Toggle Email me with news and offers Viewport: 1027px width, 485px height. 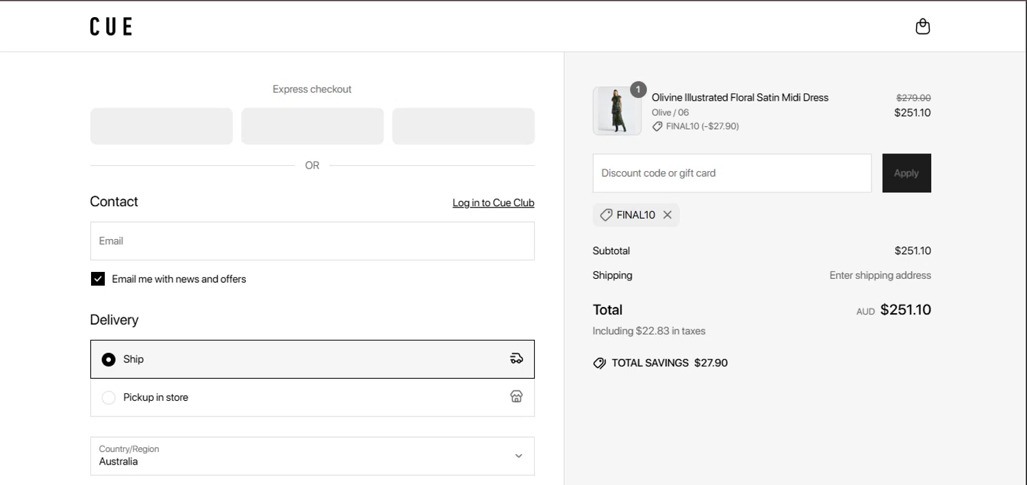tap(98, 279)
